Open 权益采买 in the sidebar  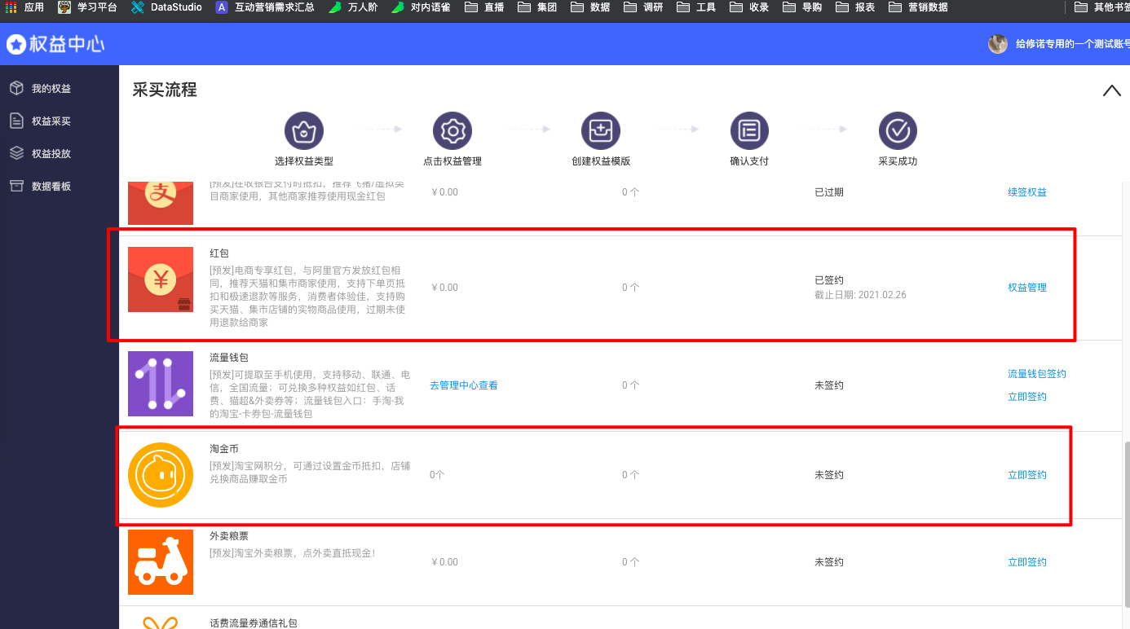pyautogui.click(x=51, y=121)
